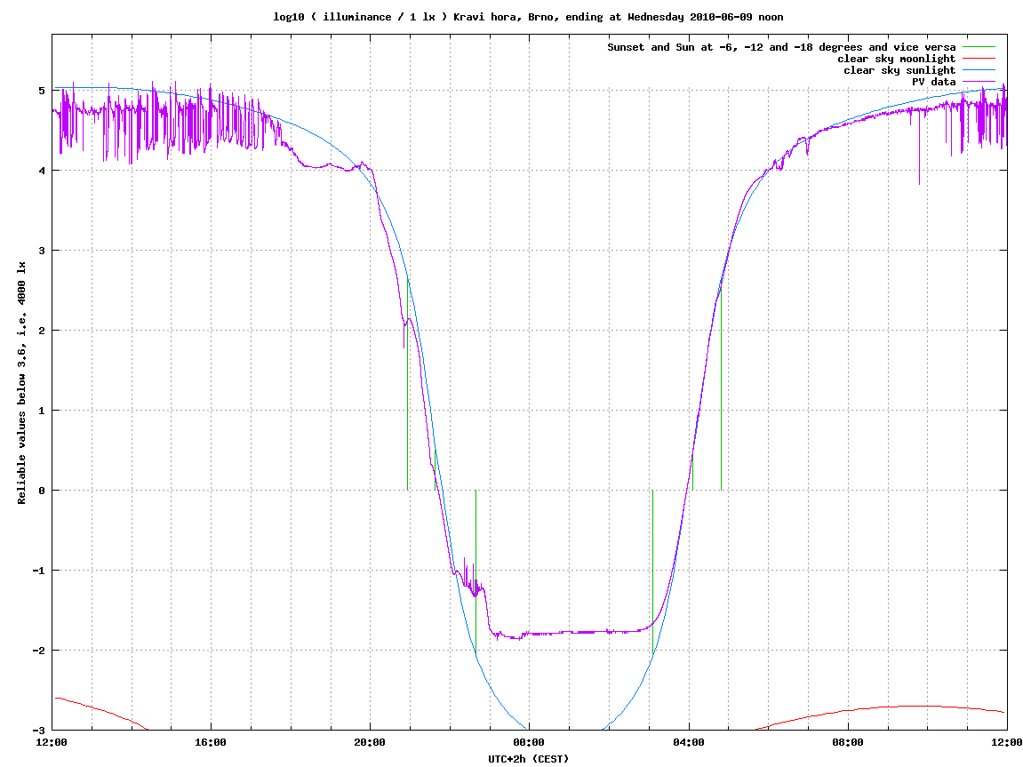
Task: Click the '08:00' x-axis tick label
Action: pos(848,742)
